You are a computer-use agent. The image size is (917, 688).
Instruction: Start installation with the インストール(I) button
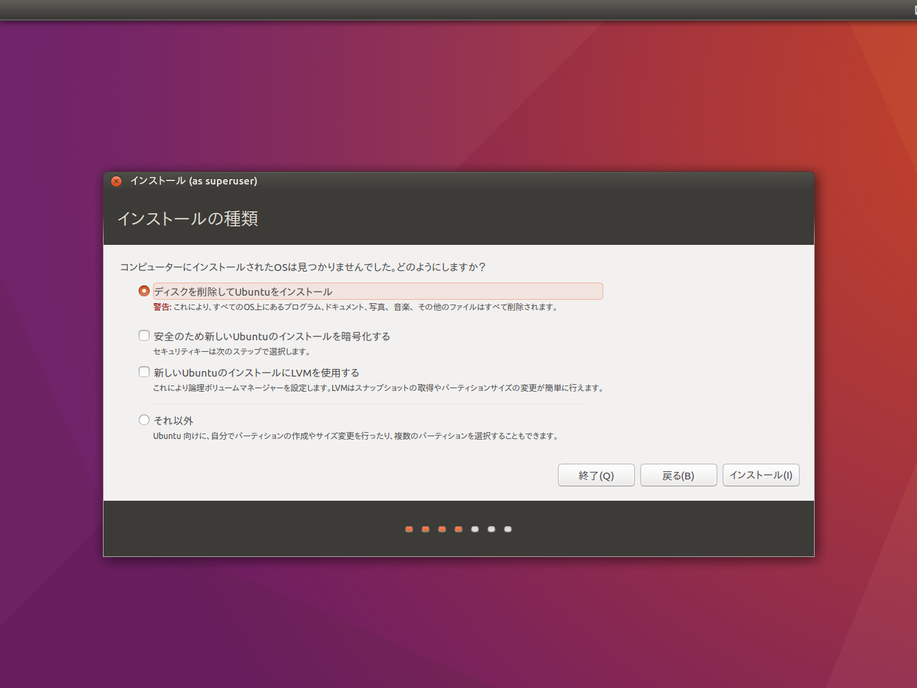[761, 475]
